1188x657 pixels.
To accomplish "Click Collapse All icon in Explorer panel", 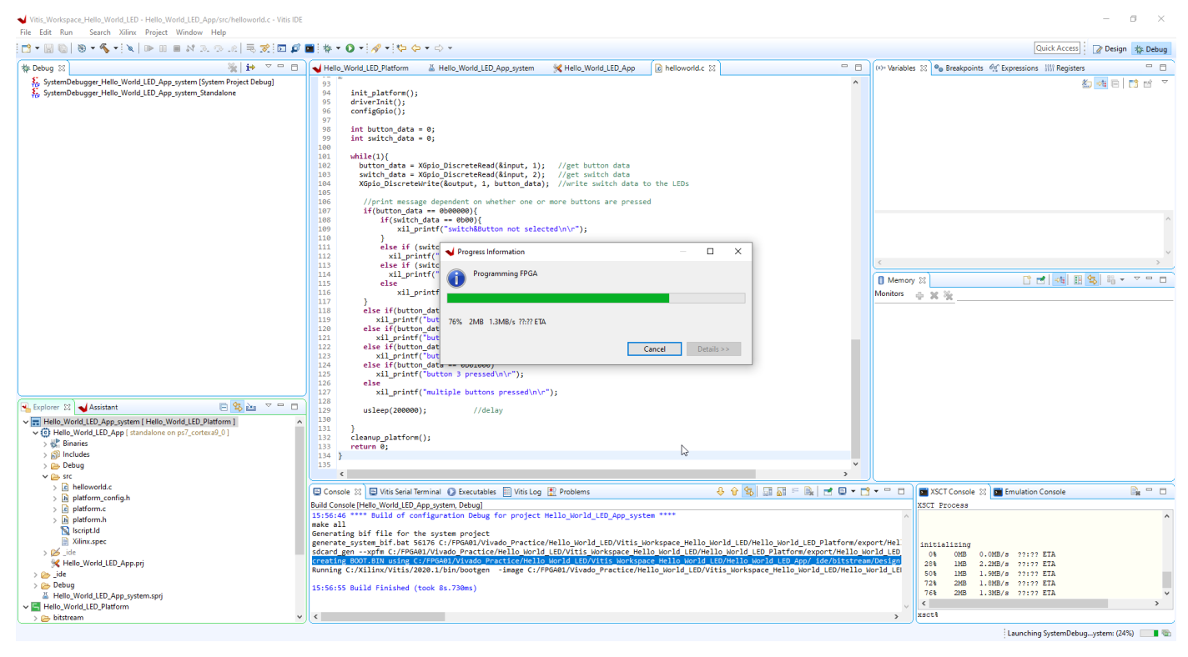I will click(224, 407).
